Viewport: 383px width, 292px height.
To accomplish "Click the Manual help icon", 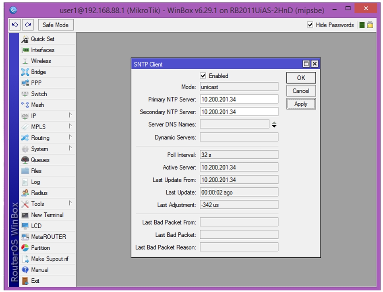I will pos(25,270).
